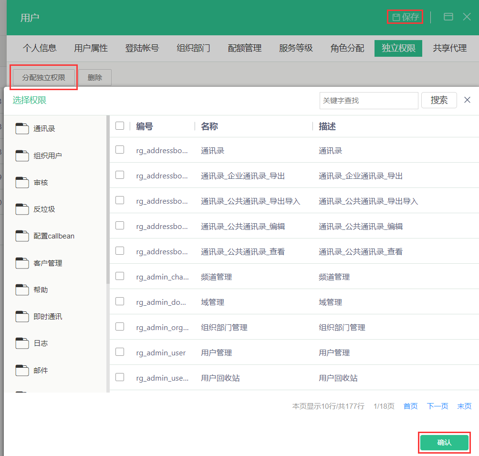Click the category tree vertical scrollbar
Screen dimensions: 479x456
point(108,200)
